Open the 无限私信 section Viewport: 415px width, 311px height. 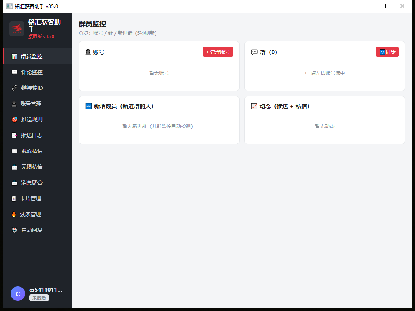tap(38, 167)
